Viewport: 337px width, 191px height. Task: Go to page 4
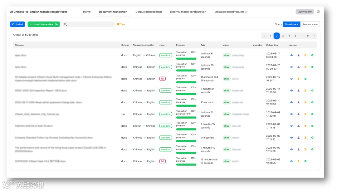[x=289, y=36]
